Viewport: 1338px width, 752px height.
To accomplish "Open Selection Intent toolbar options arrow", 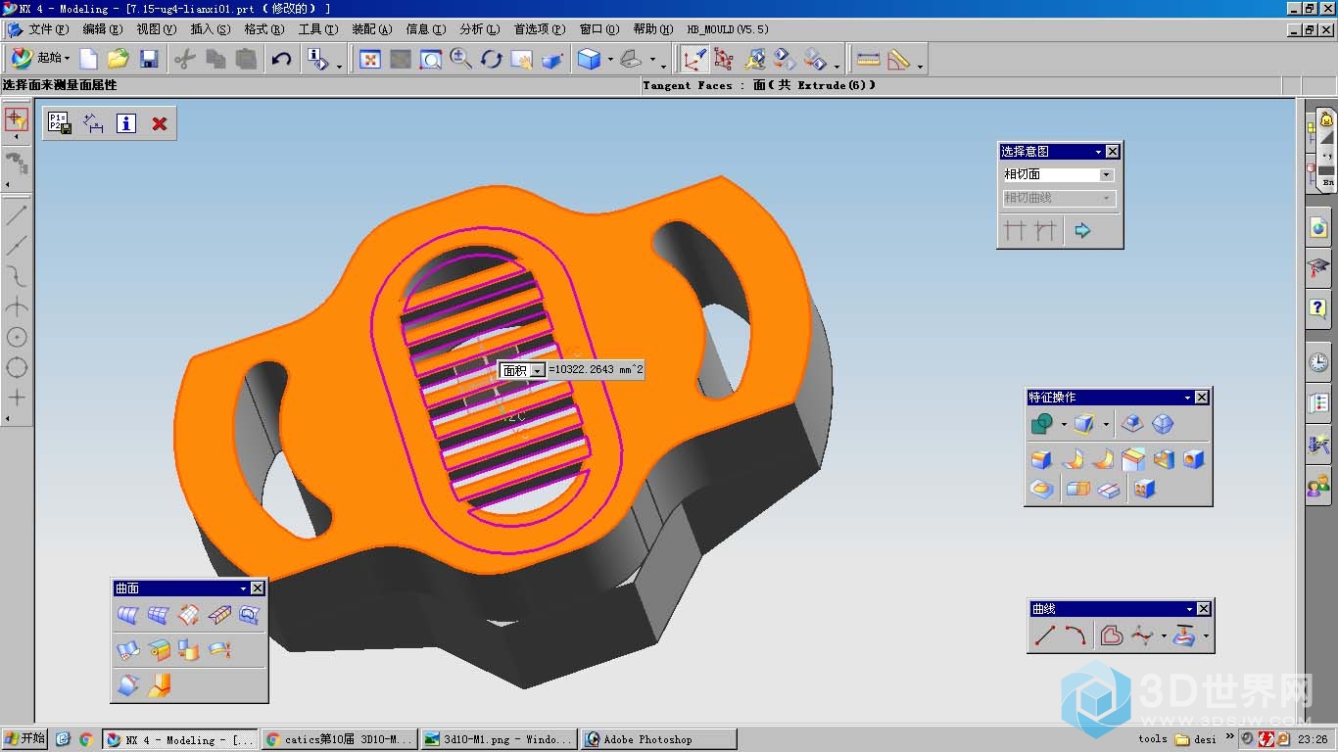I will [x=1098, y=152].
